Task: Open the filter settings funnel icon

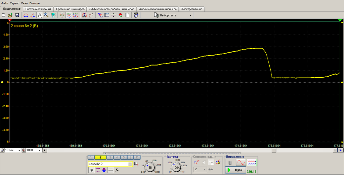Action: (100, 15)
